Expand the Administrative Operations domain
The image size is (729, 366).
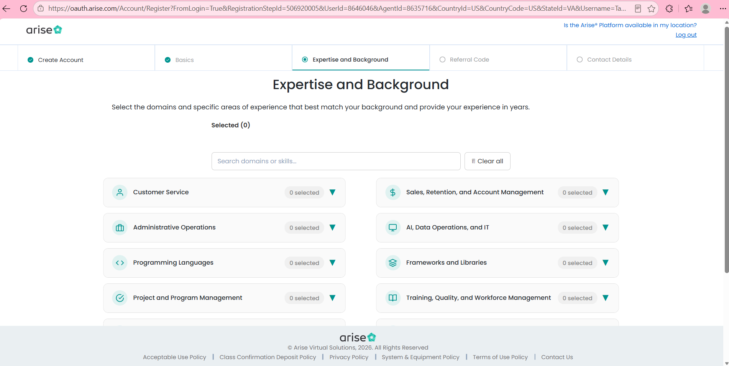point(333,228)
